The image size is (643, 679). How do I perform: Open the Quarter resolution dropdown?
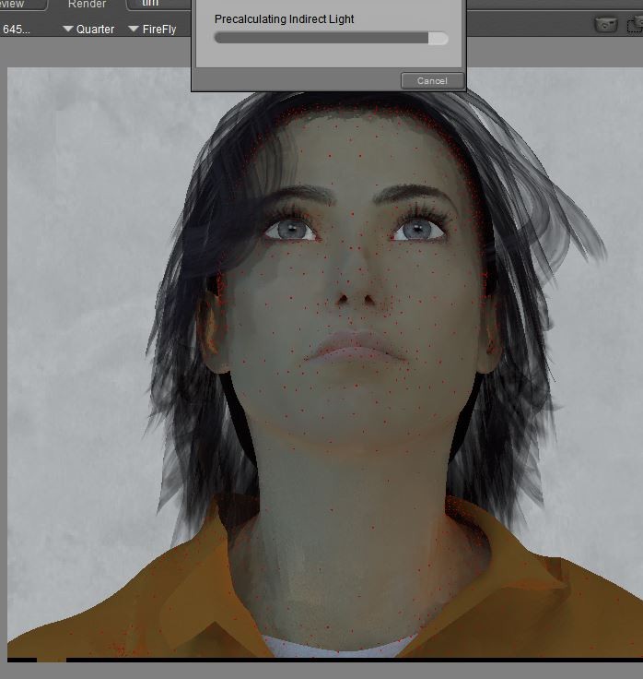point(88,30)
